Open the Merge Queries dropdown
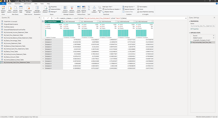This screenshot has height=118, width=218. pyautogui.click(x=129, y=7)
